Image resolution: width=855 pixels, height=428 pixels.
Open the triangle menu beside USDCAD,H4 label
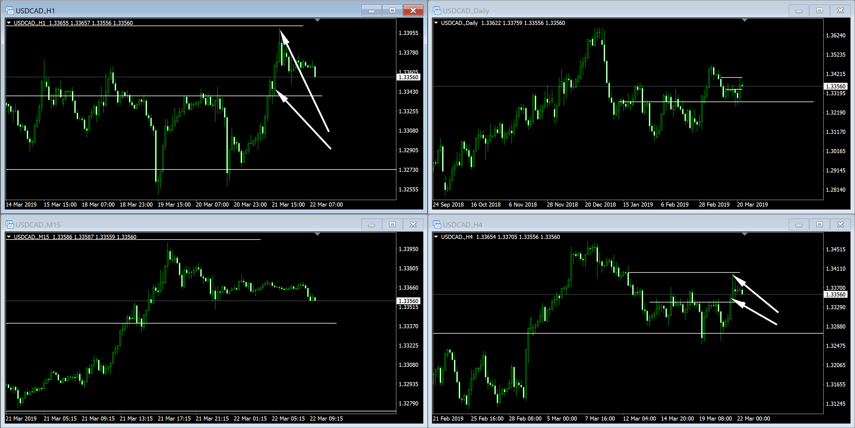436,237
